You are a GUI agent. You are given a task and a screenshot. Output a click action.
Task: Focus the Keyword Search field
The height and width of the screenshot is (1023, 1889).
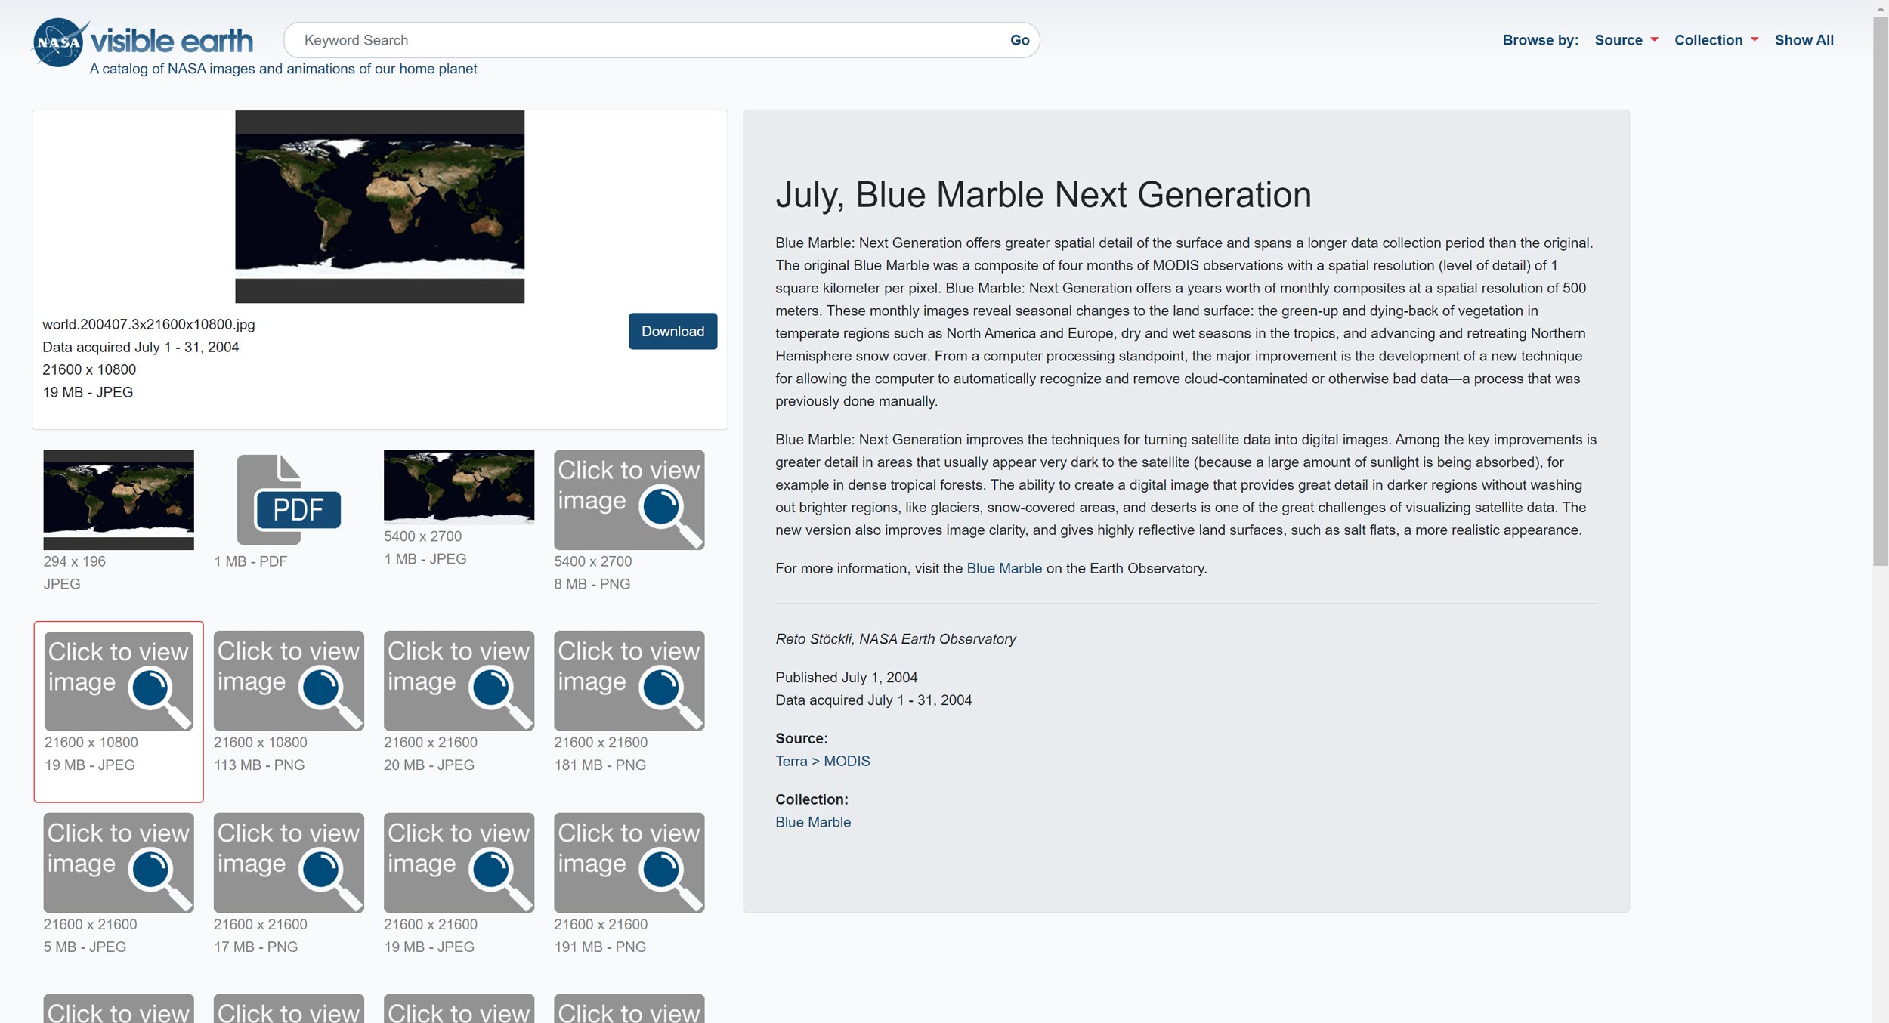(642, 40)
